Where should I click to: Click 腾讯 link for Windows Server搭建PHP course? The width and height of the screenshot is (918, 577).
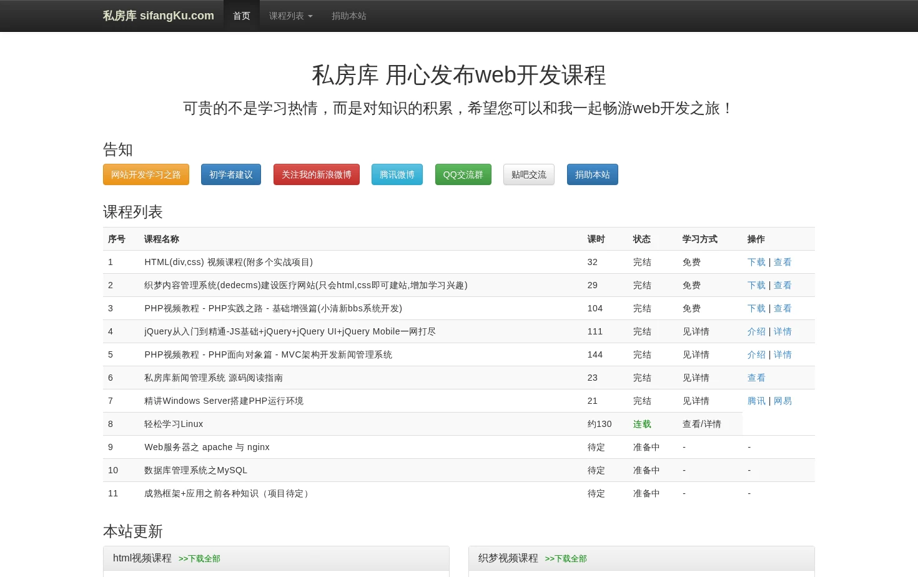point(756,401)
